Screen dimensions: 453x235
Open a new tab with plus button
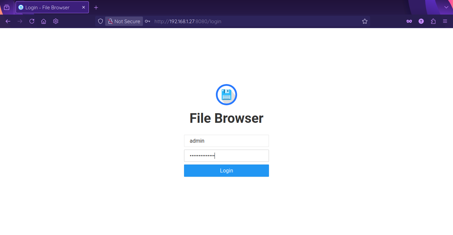[96, 7]
